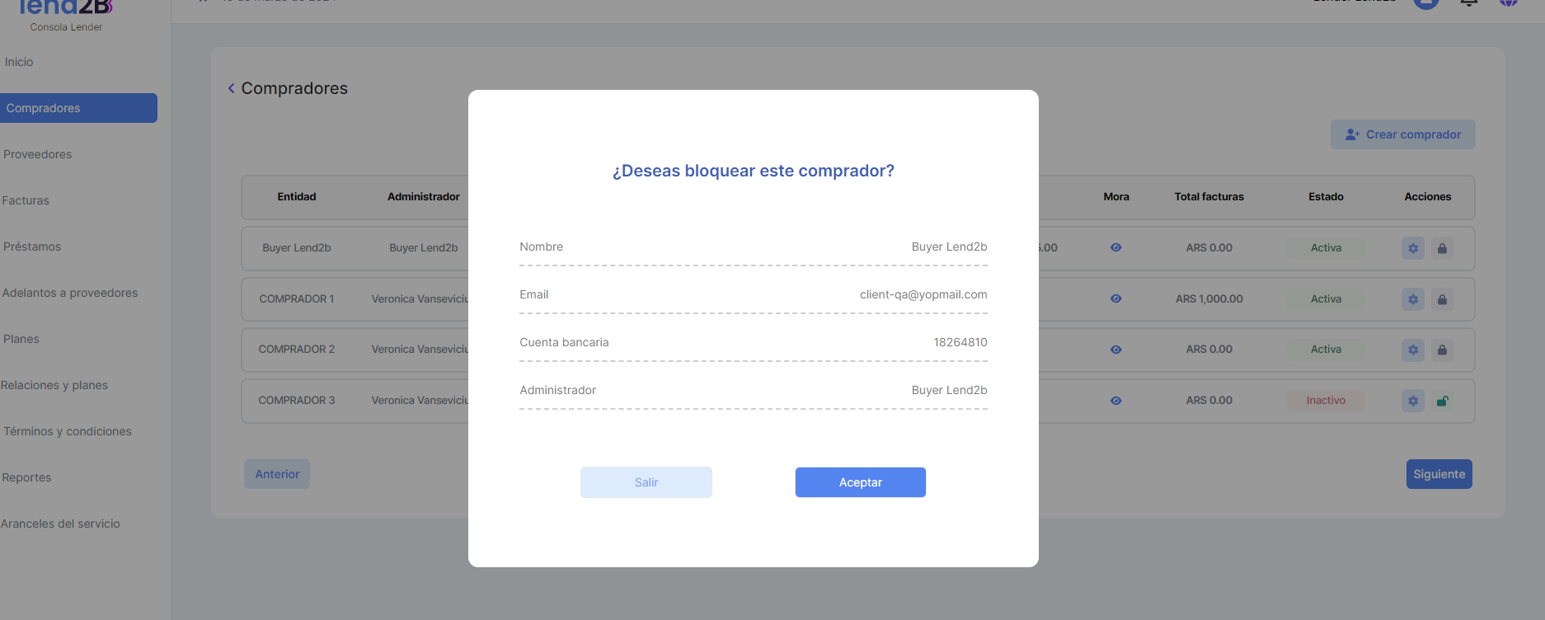Click the Crear comprador button
Image resolution: width=1545 pixels, height=620 pixels.
(1402, 134)
